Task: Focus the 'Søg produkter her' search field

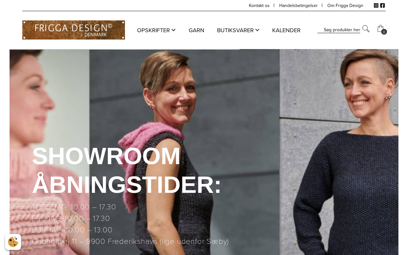Action: (x=339, y=30)
